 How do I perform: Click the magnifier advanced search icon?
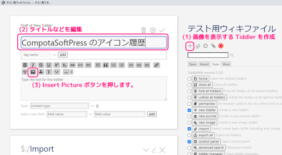click(x=232, y=55)
